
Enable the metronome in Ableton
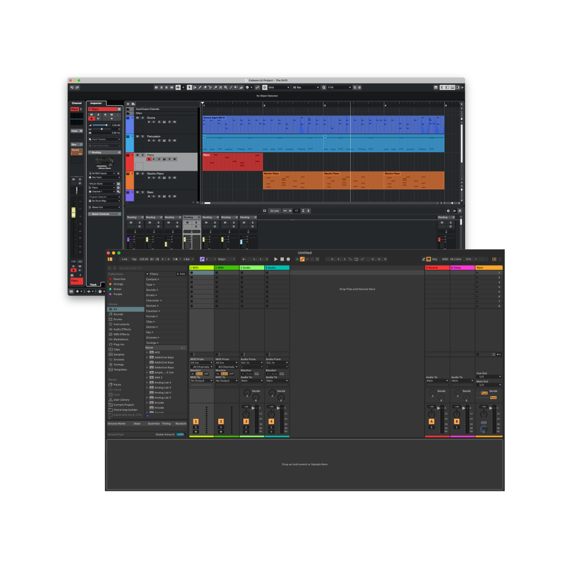tap(175, 259)
